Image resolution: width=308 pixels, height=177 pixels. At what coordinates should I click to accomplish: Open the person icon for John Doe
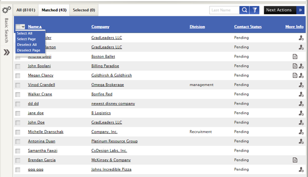[301, 122]
